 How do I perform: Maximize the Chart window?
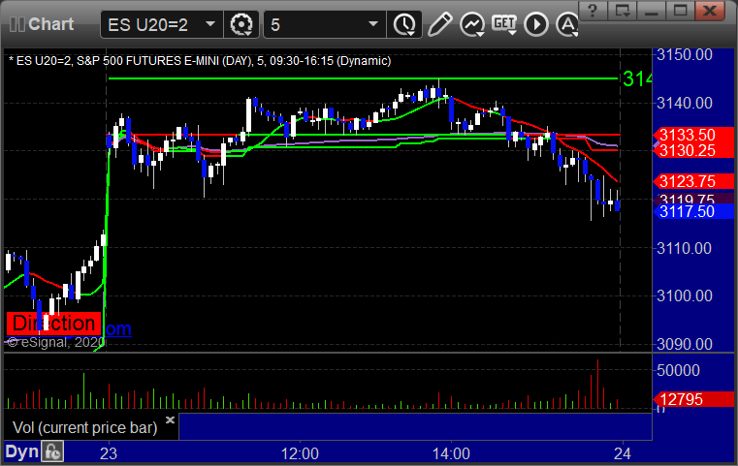[x=680, y=10]
